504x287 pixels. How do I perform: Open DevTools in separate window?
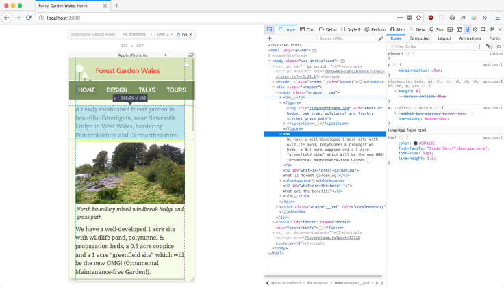click(x=492, y=29)
